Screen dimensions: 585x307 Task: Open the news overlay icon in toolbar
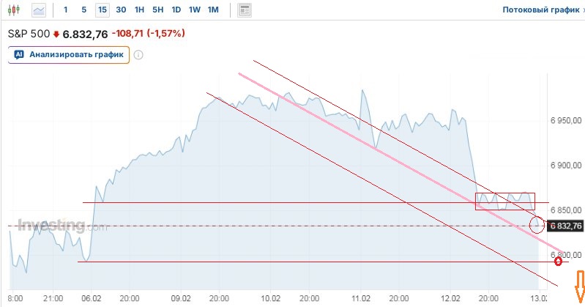click(245, 10)
